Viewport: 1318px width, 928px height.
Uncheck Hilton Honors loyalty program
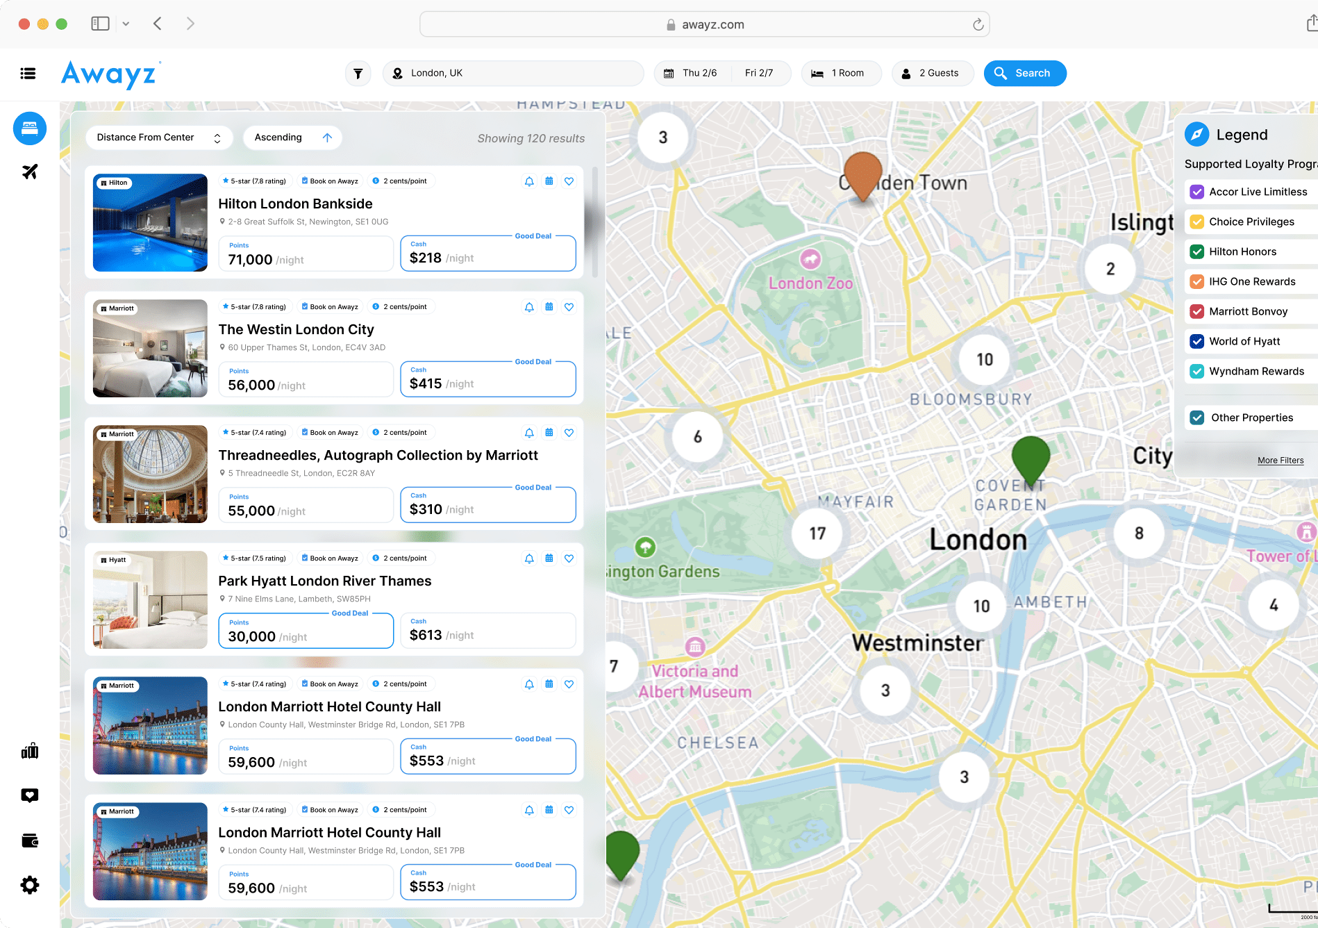(x=1197, y=251)
